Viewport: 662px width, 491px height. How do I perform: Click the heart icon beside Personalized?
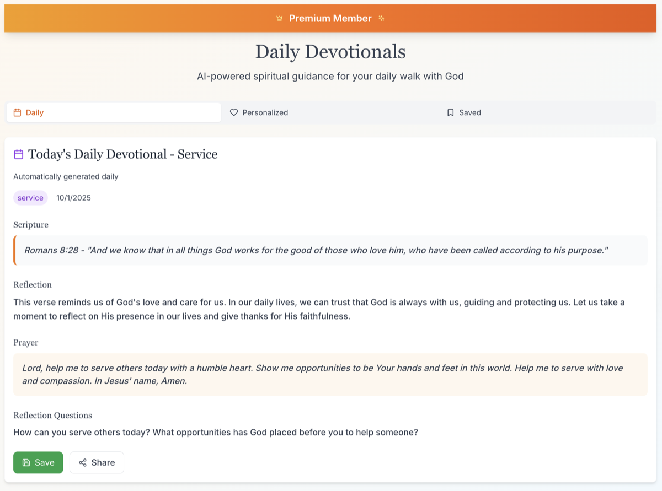(234, 112)
